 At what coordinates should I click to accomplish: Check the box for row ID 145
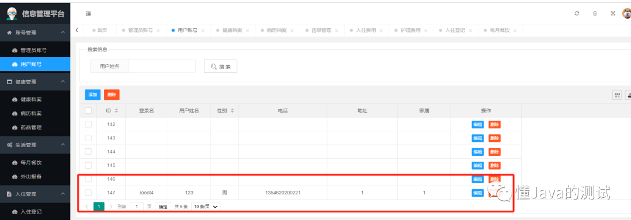tap(88, 165)
